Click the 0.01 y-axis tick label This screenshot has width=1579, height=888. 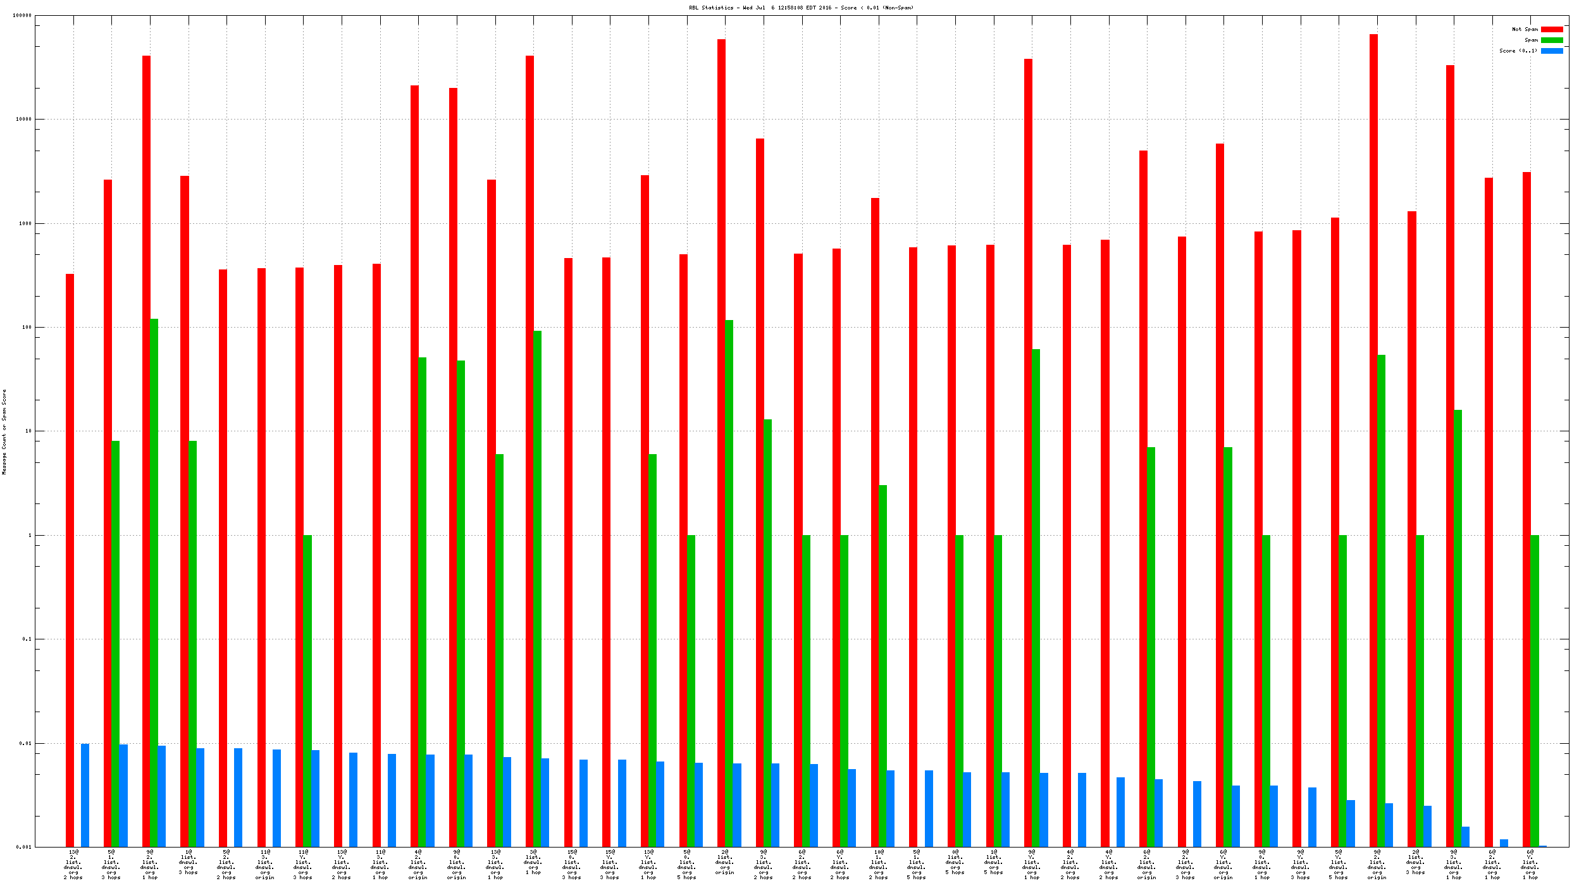[x=25, y=743]
